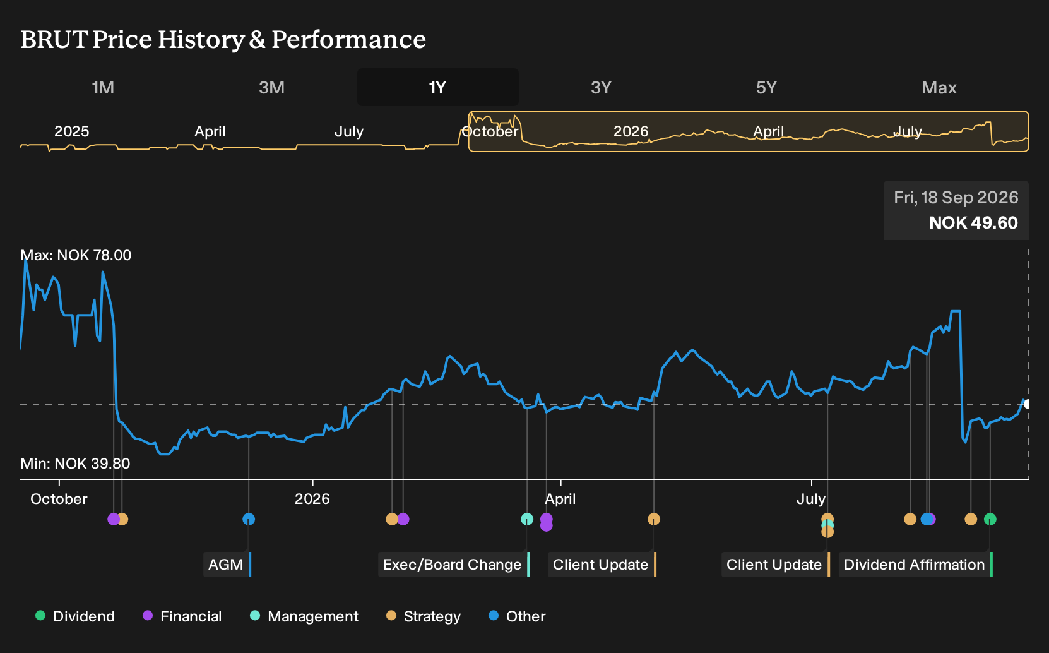Switch to the 3Y time range

pyautogui.click(x=601, y=88)
